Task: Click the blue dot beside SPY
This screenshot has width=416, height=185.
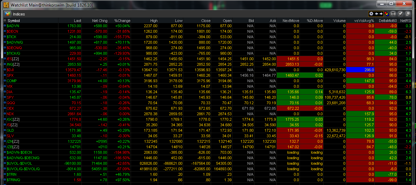Action: [4, 97]
